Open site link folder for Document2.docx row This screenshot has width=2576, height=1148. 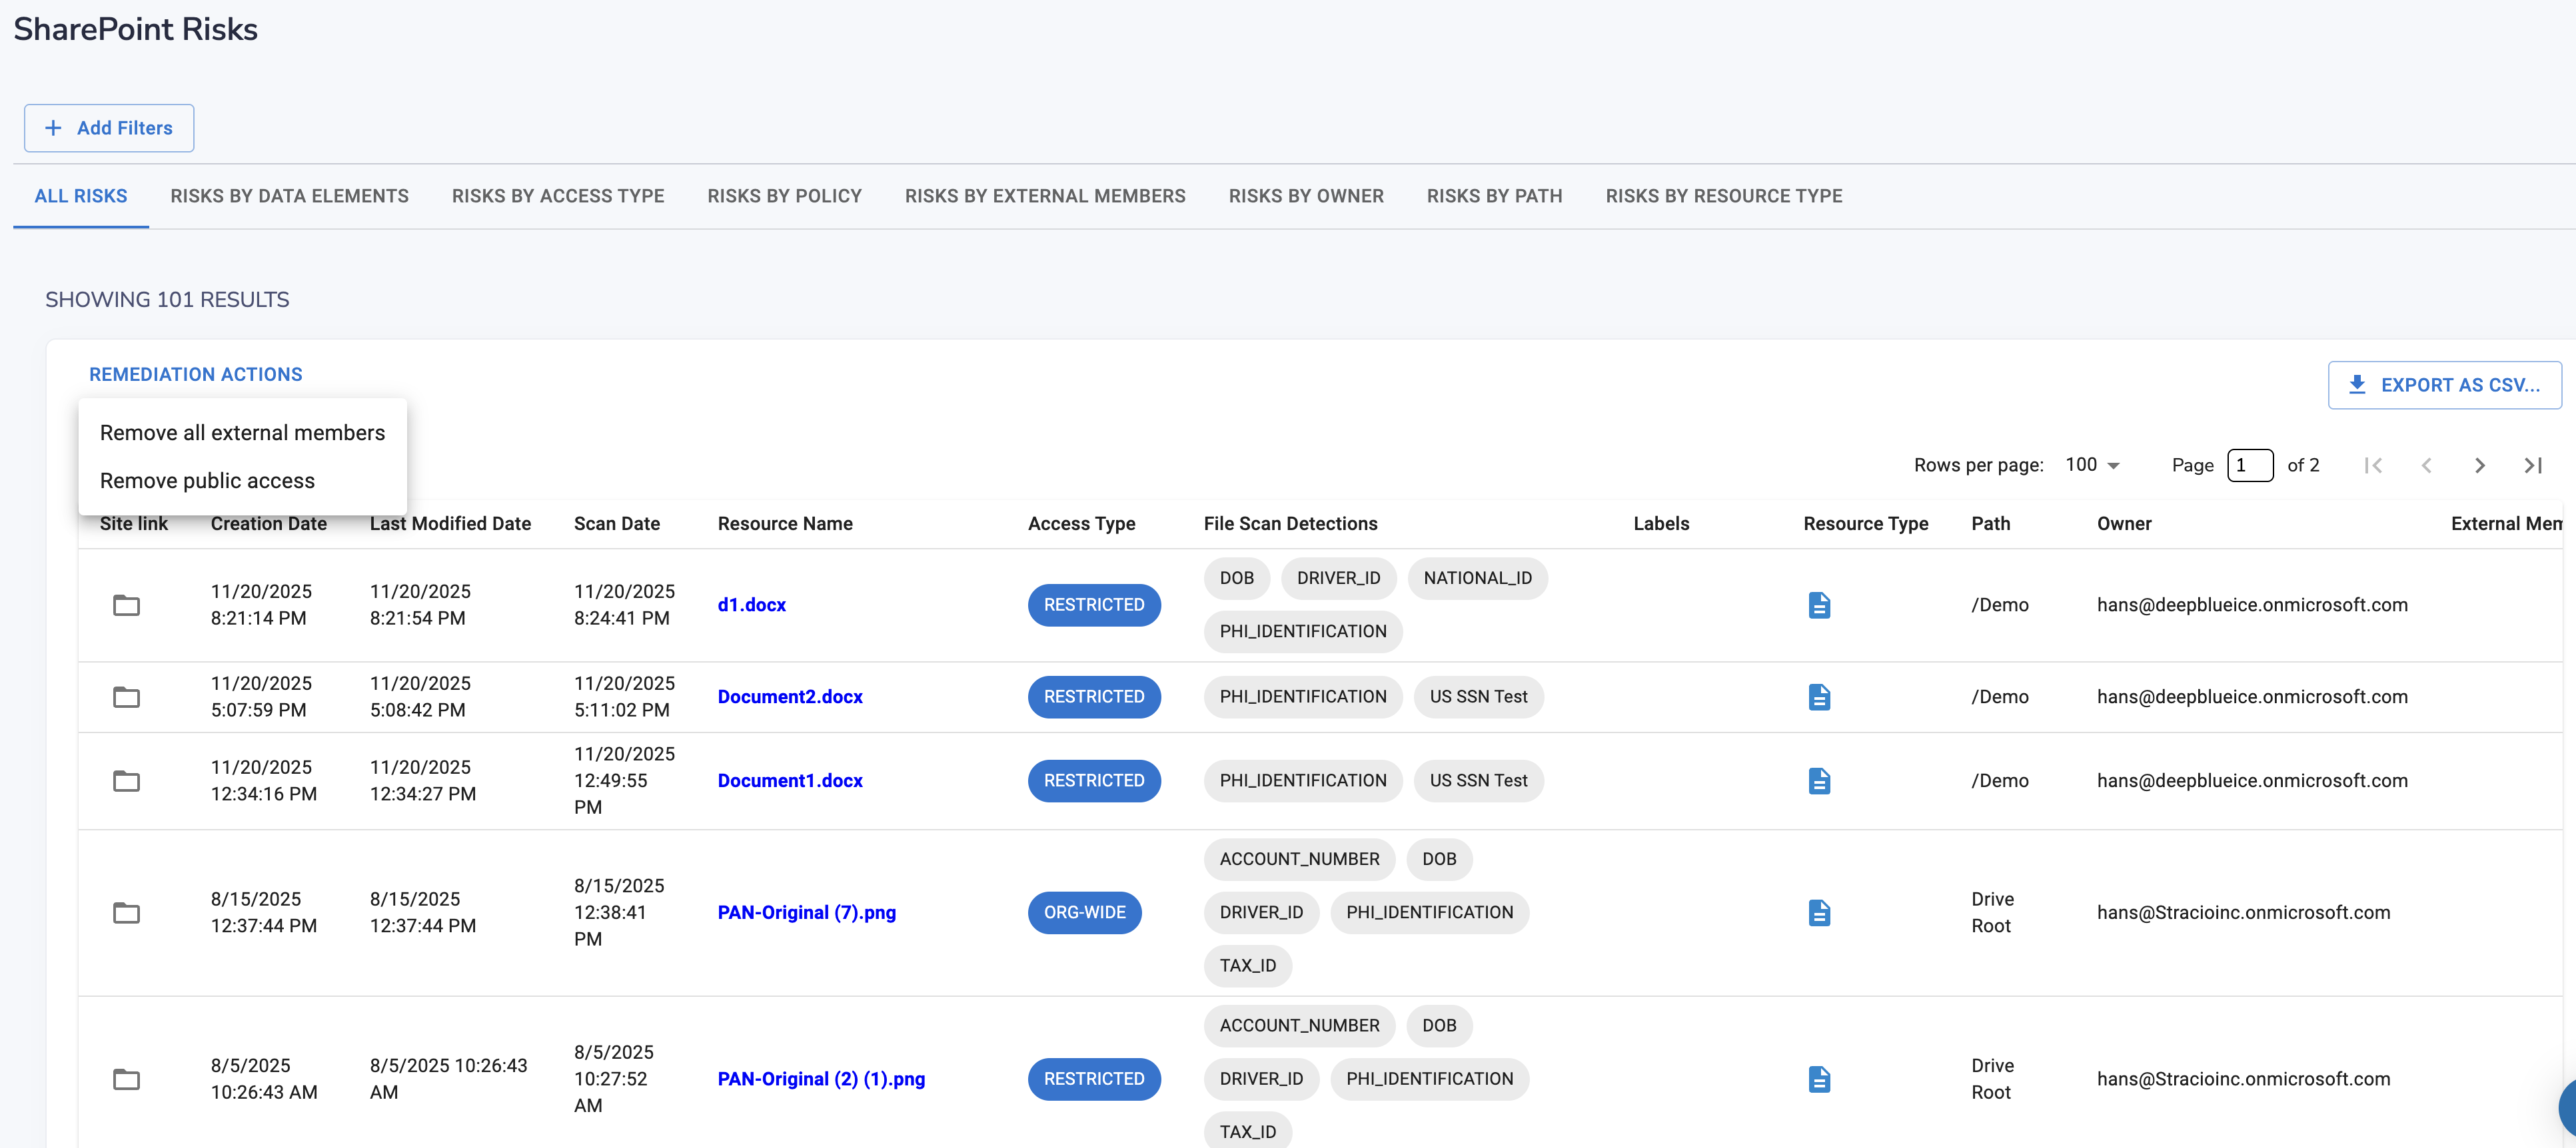click(126, 697)
